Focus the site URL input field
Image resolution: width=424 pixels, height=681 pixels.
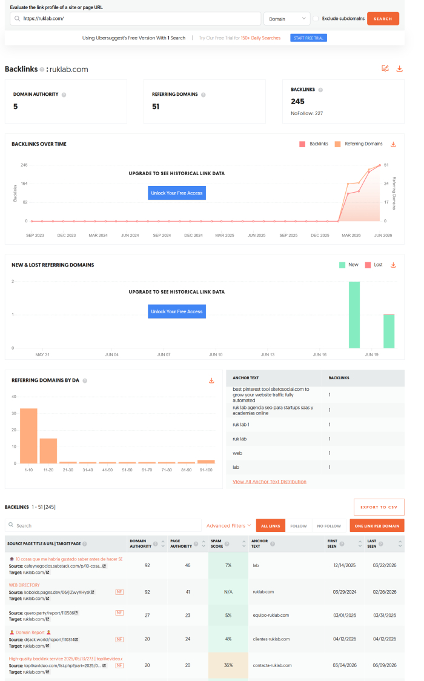pos(136,19)
